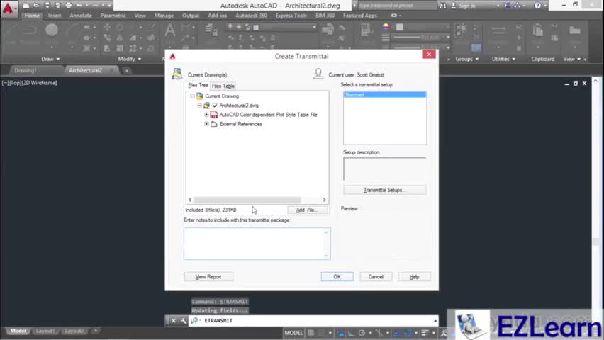Switch to the Files Table tab
This screenshot has width=604, height=340.
coord(223,86)
